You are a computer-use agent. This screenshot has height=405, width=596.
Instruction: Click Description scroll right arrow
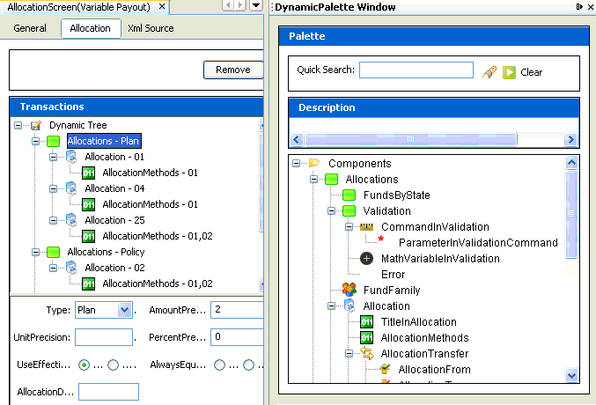pyautogui.click(x=570, y=140)
